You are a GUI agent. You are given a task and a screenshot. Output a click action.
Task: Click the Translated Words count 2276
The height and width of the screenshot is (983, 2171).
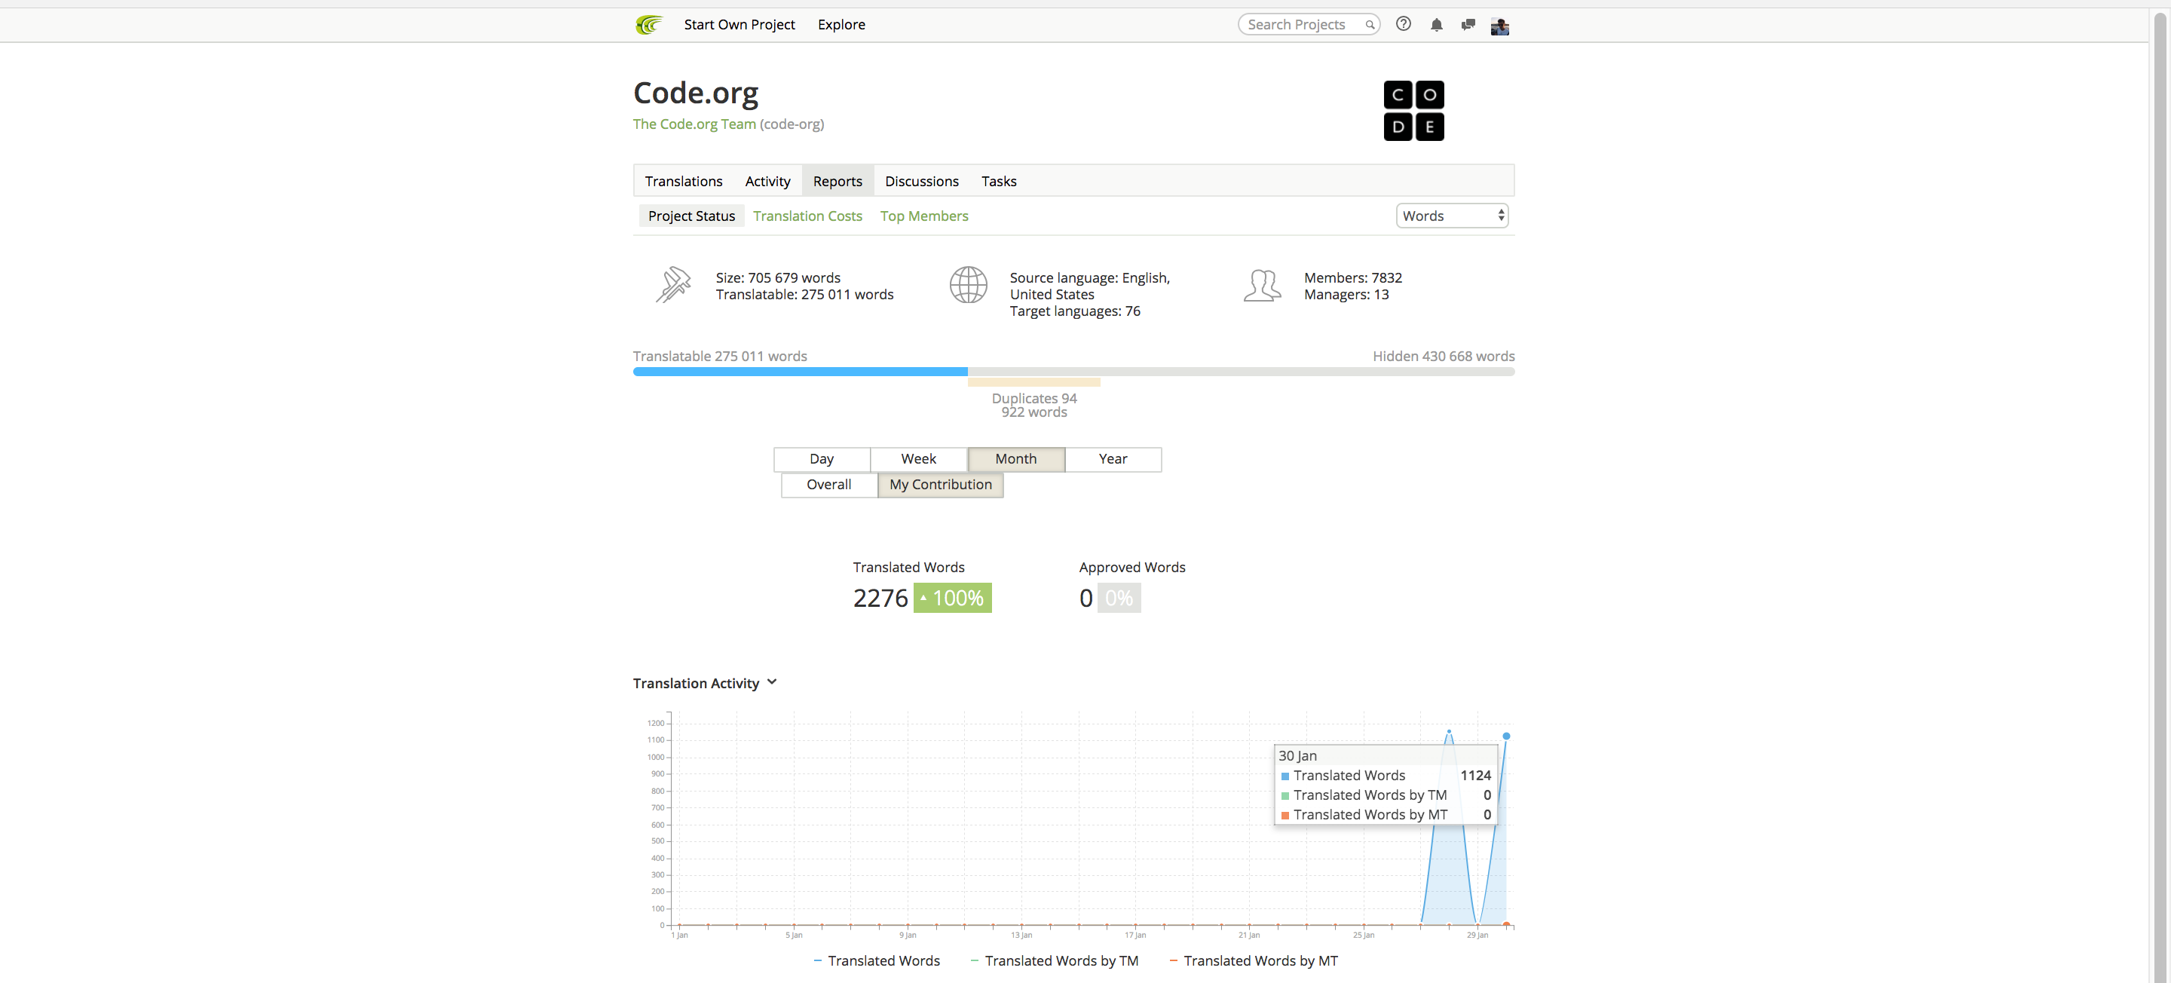[880, 598]
